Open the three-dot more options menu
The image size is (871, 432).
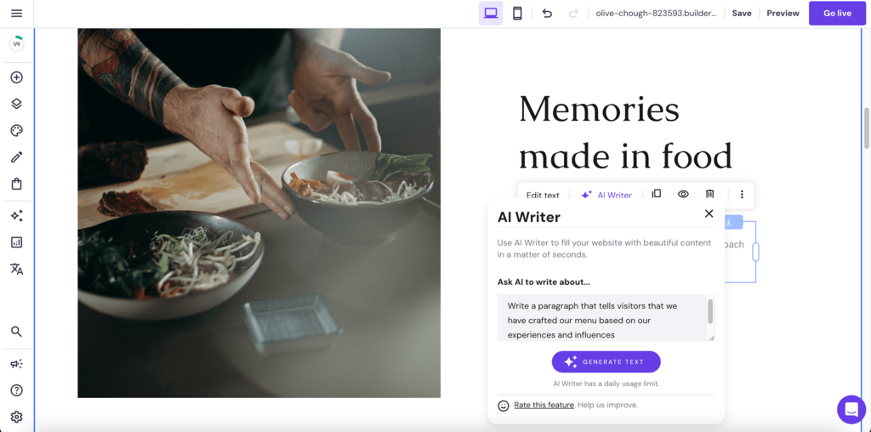[742, 195]
